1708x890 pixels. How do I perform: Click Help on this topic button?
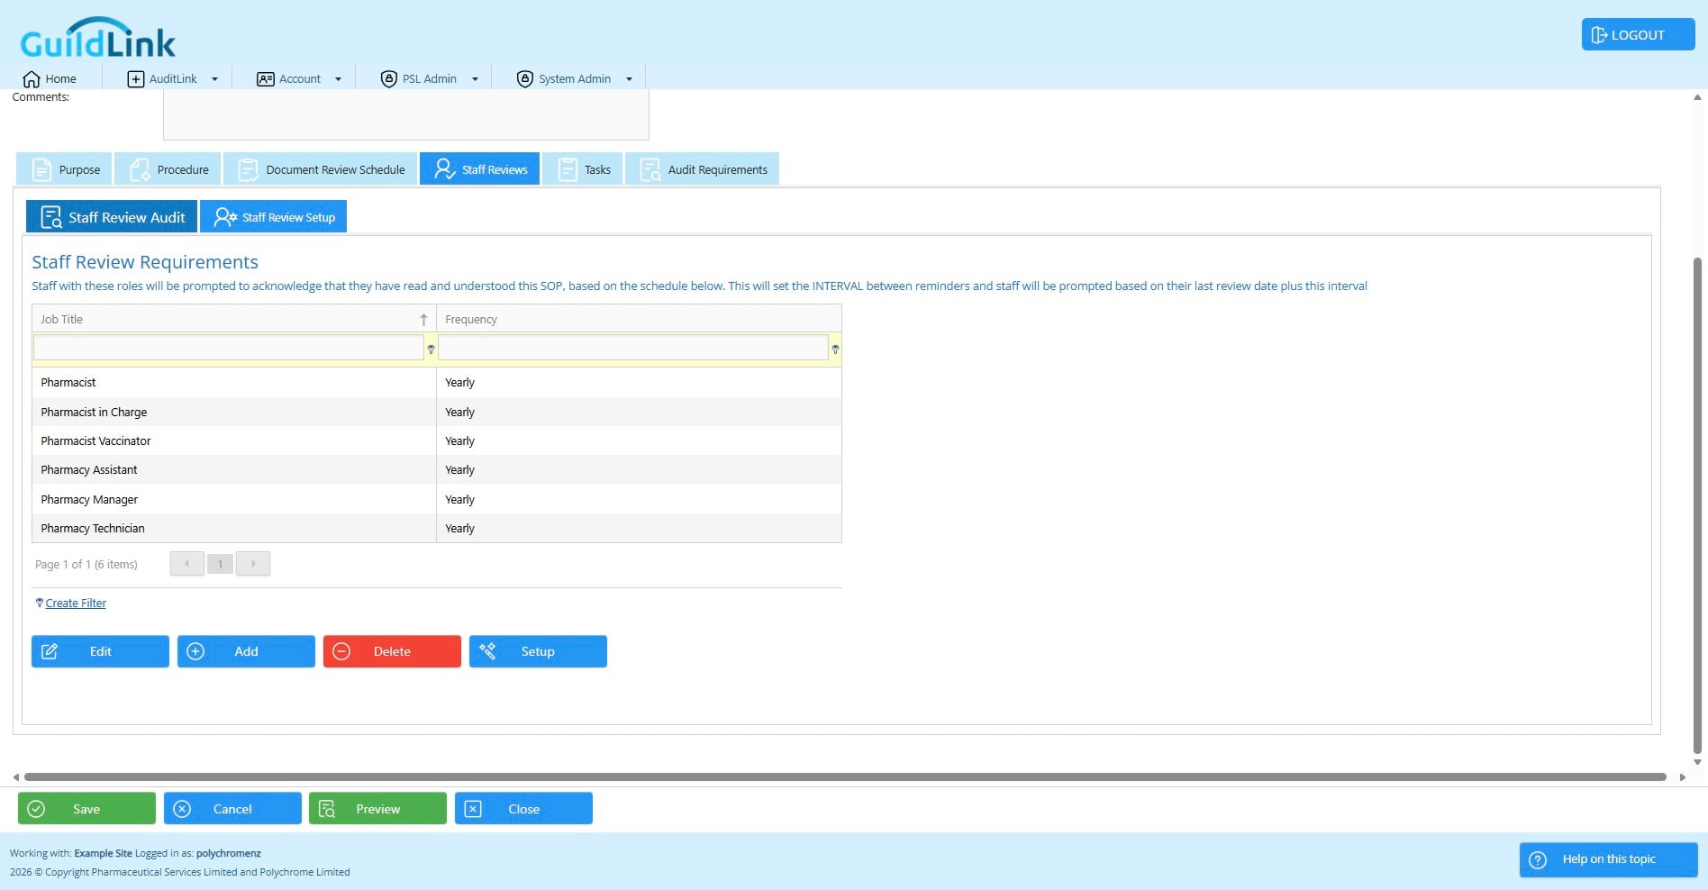tap(1608, 859)
